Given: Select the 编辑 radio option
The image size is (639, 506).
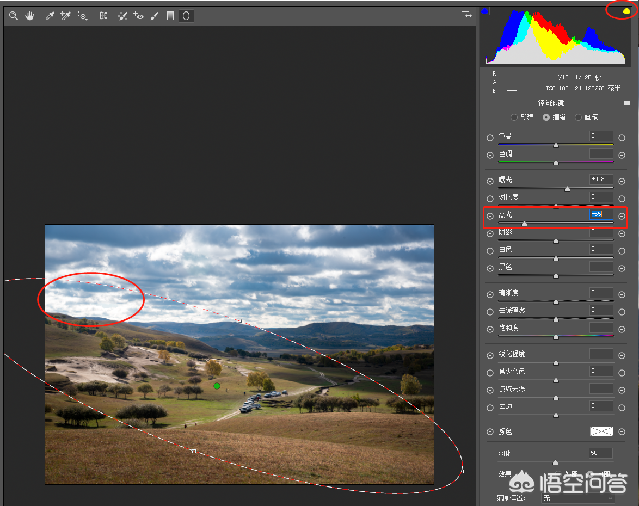Looking at the screenshot, I should pyautogui.click(x=554, y=118).
